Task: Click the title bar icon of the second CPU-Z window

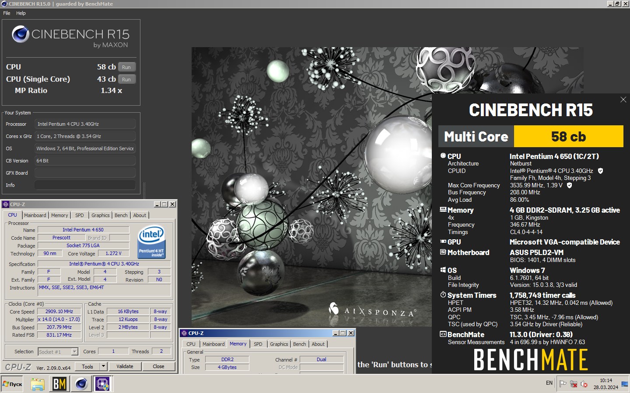Action: (184, 333)
